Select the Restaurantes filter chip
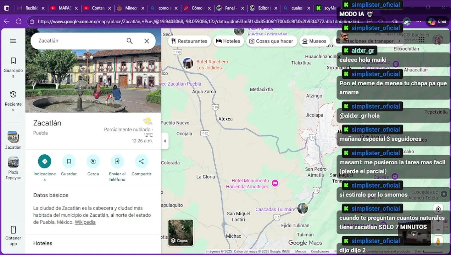 (x=189, y=41)
